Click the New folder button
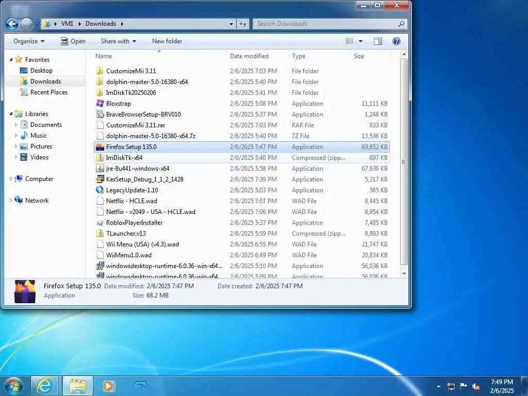 [167, 41]
